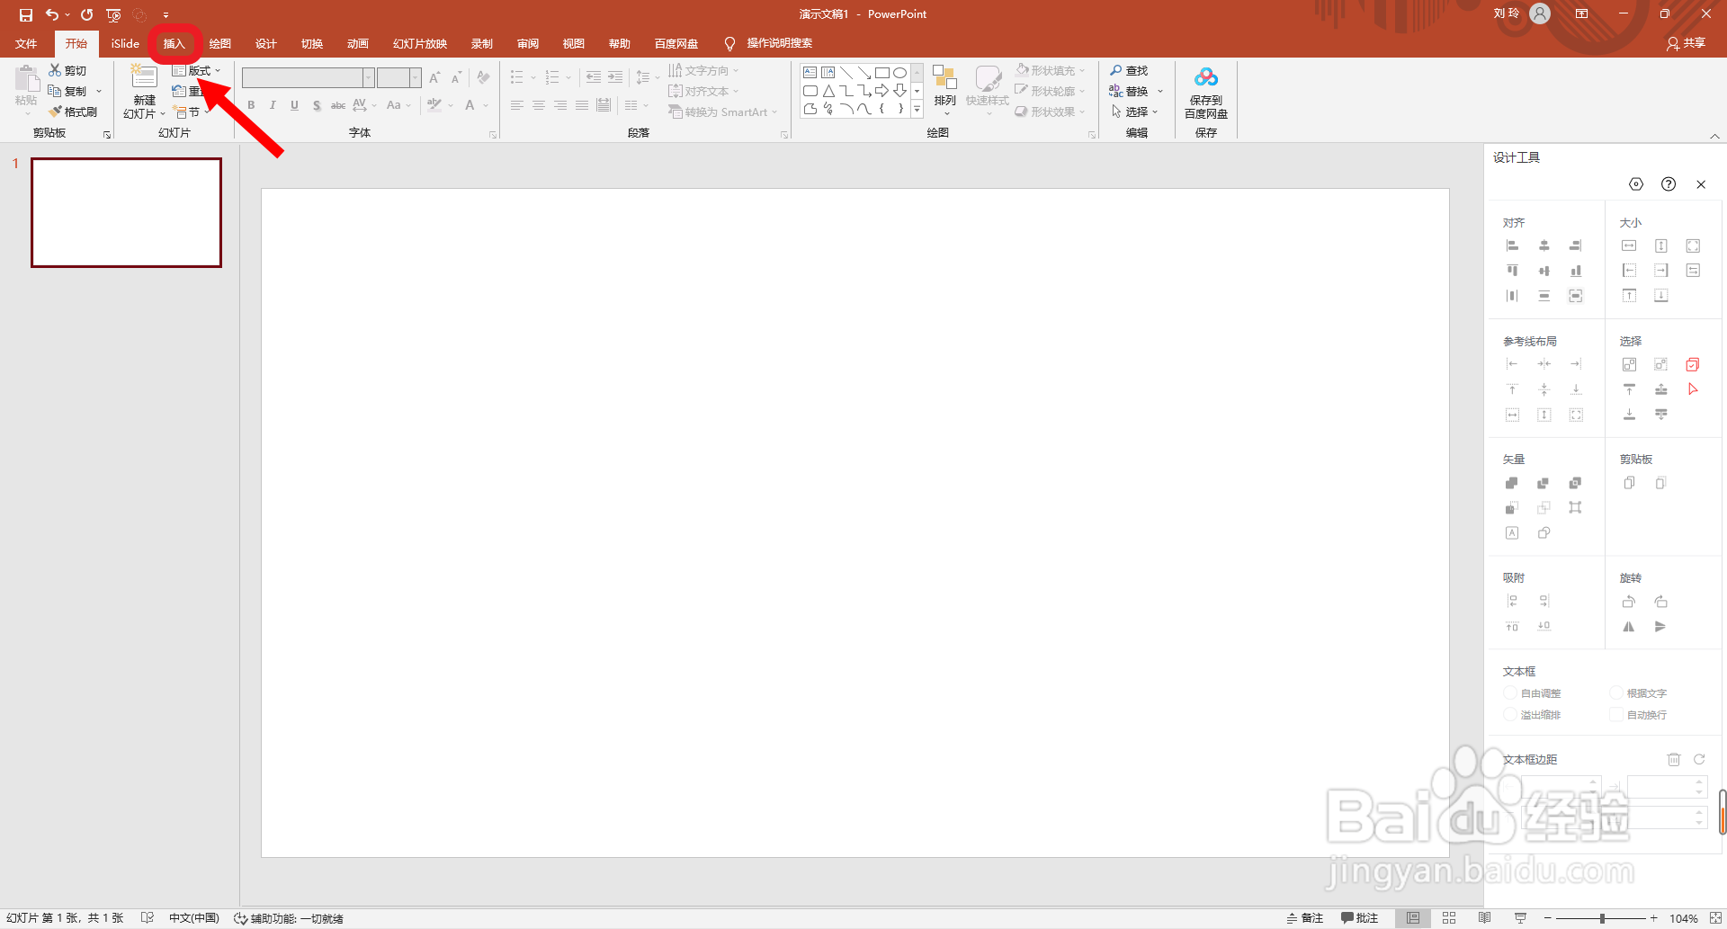
Task: Click Convert to SmartArt (转换为 SmartArt)
Action: (722, 112)
